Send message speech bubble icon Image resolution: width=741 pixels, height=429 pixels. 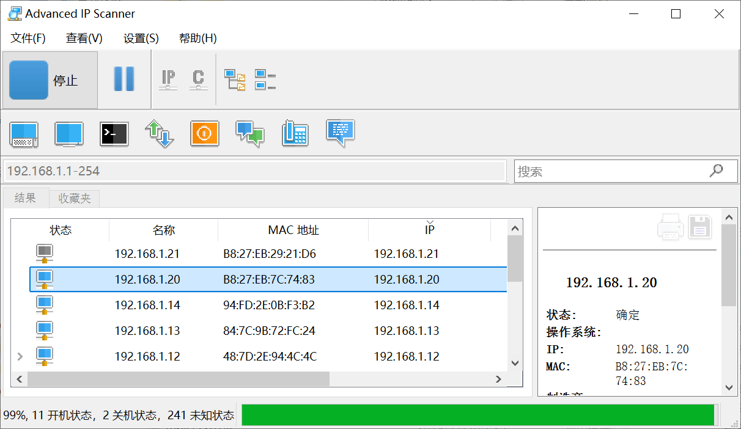341,133
